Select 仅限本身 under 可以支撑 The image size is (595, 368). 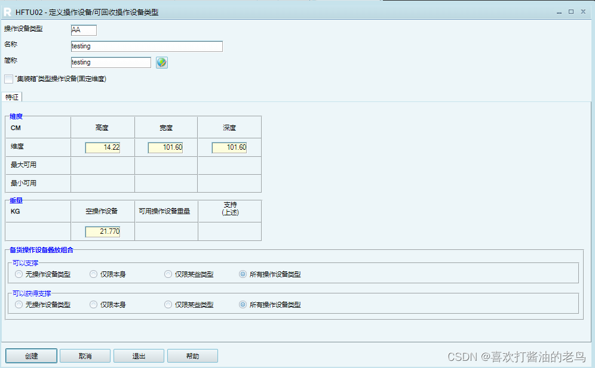[93, 274]
